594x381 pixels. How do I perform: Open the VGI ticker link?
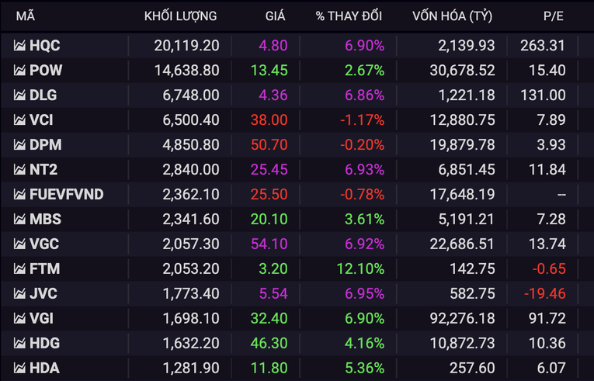tap(42, 319)
